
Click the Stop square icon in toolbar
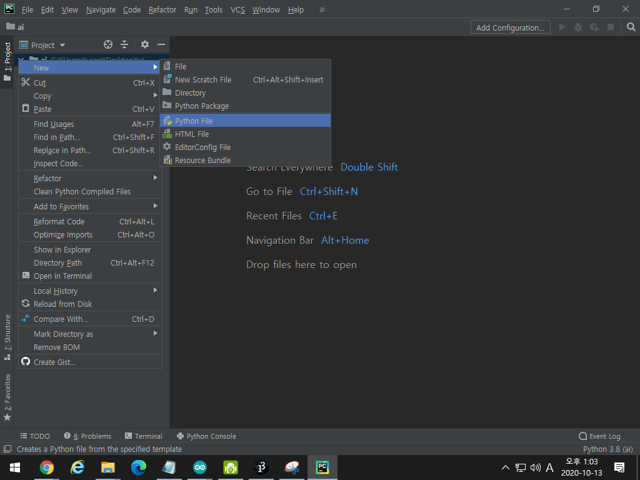point(611,27)
